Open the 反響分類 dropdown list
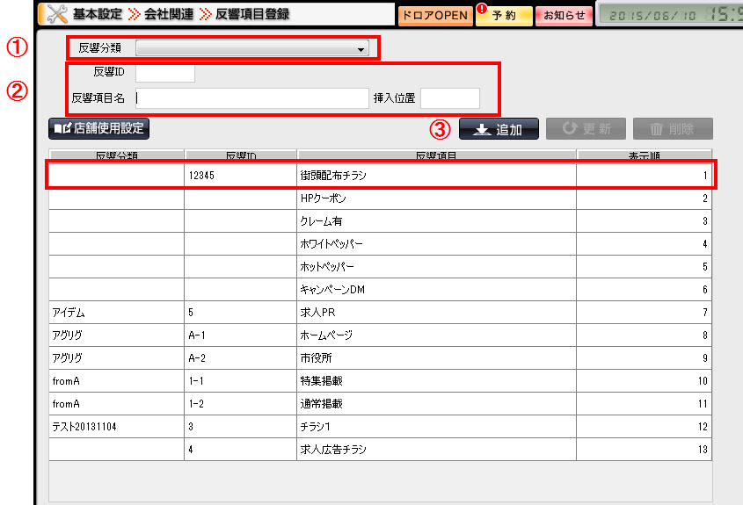 [361, 50]
